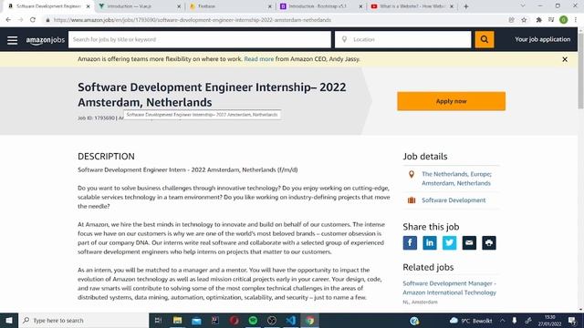
Task: Follow the Read more link in banner
Action: click(x=259, y=59)
